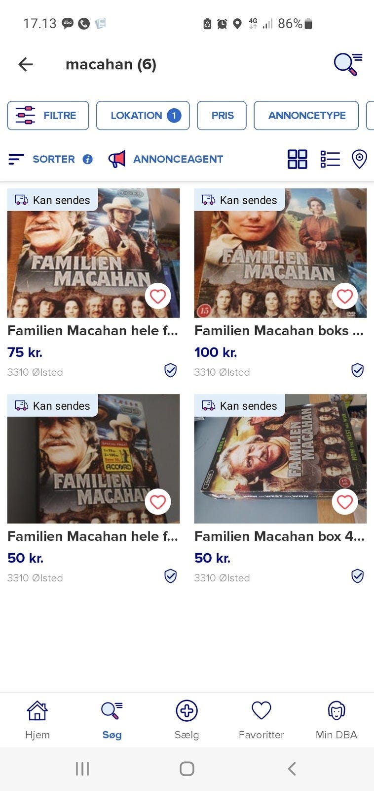
Task: Go to the Hjem tab
Action: [37, 719]
